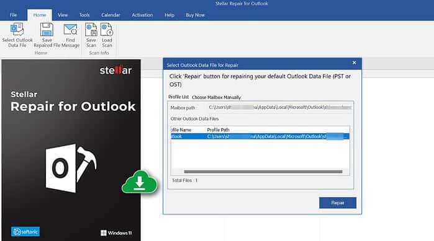
Task: Click the Mailbox path field
Action: (x=280, y=107)
